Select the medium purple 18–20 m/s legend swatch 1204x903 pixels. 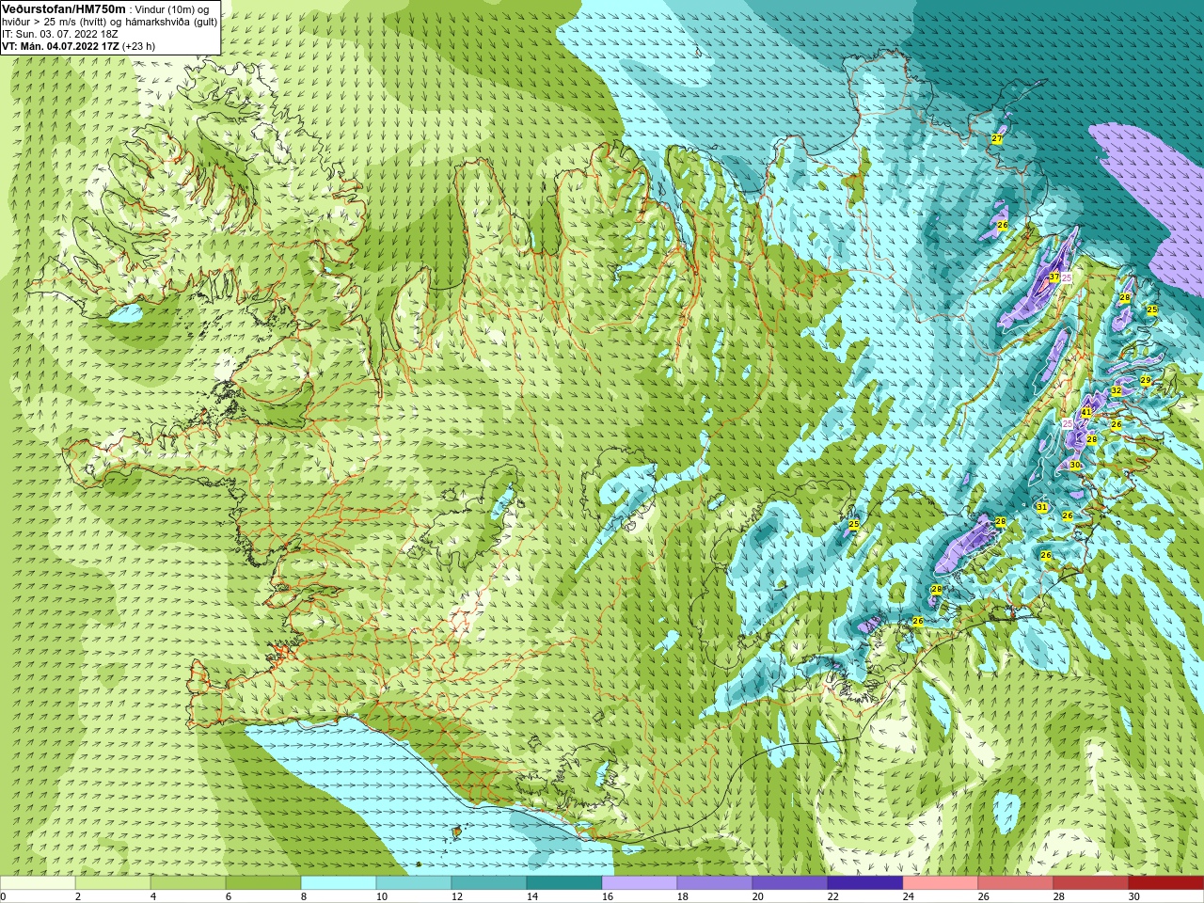715,883
